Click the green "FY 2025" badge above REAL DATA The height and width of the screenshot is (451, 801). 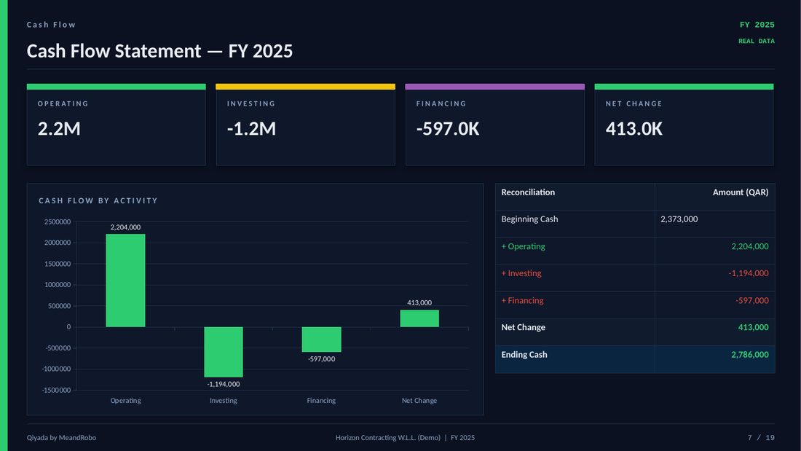pyautogui.click(x=757, y=25)
